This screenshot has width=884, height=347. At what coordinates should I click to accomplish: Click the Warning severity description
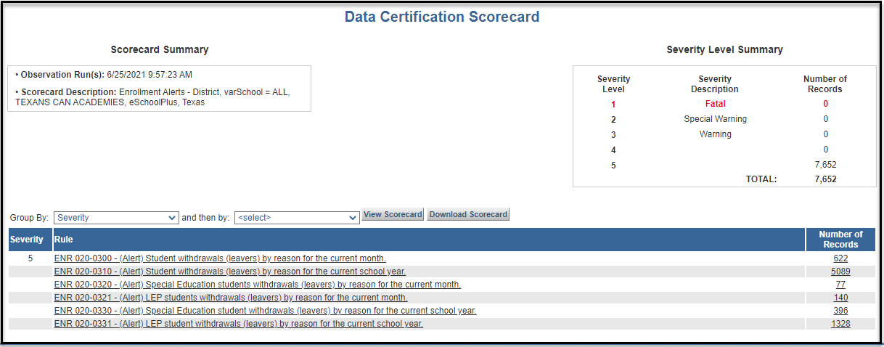715,134
